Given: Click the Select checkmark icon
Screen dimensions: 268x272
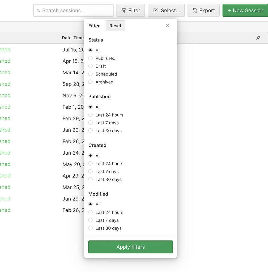Looking at the screenshot, I should click(155, 10).
